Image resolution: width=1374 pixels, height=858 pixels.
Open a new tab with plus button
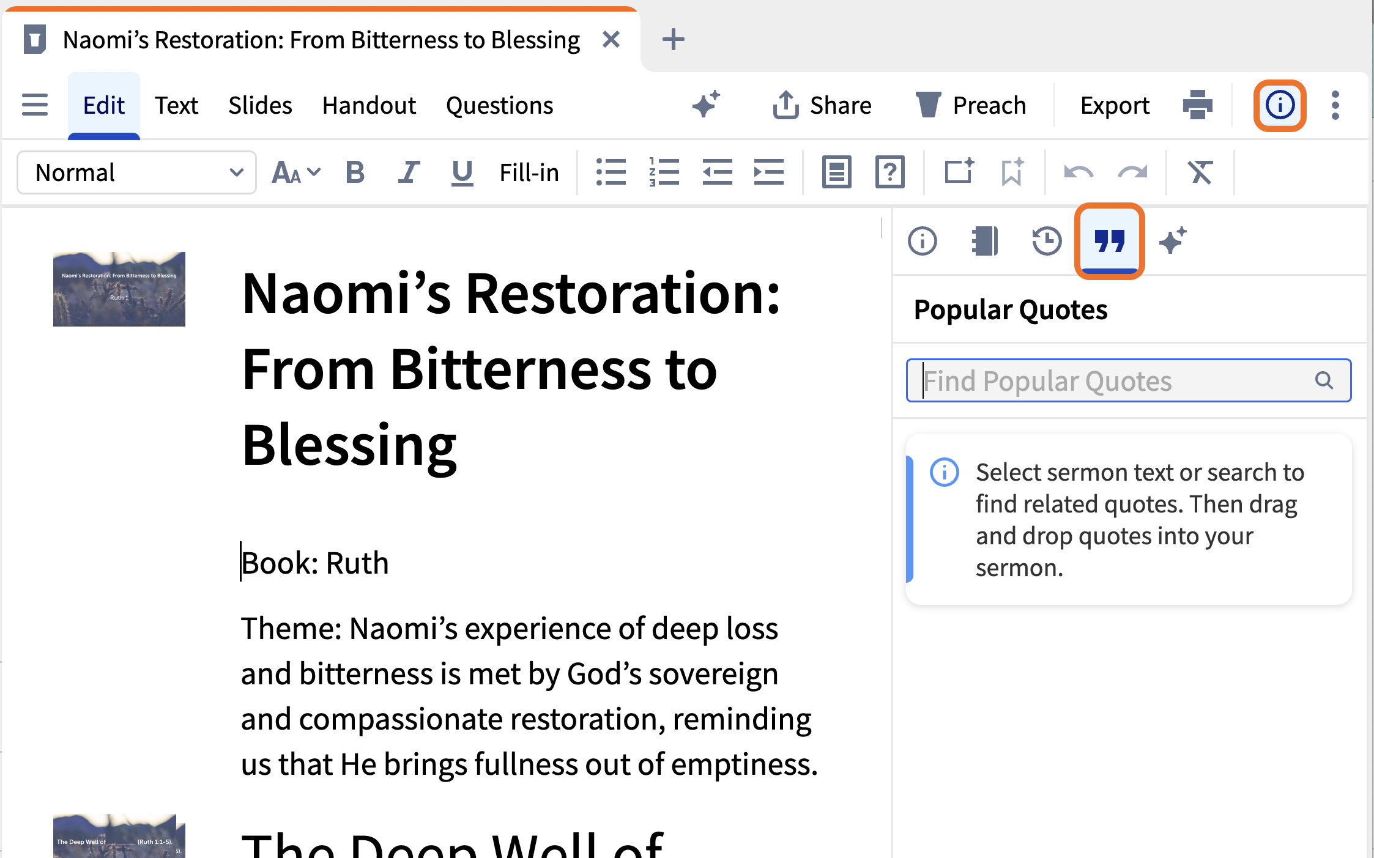[673, 40]
